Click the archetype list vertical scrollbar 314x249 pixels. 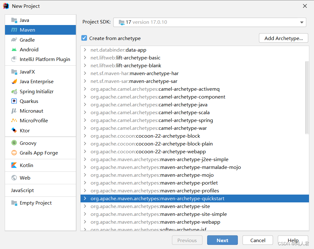[307, 98]
